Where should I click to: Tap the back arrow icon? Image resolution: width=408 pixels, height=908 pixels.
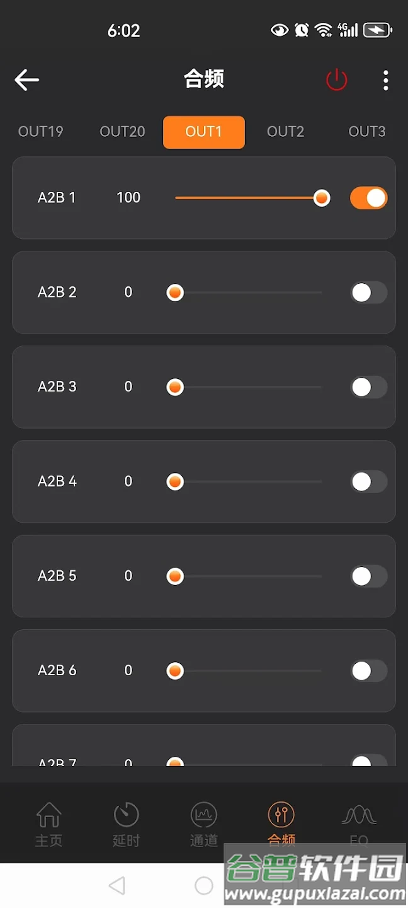tap(26, 80)
